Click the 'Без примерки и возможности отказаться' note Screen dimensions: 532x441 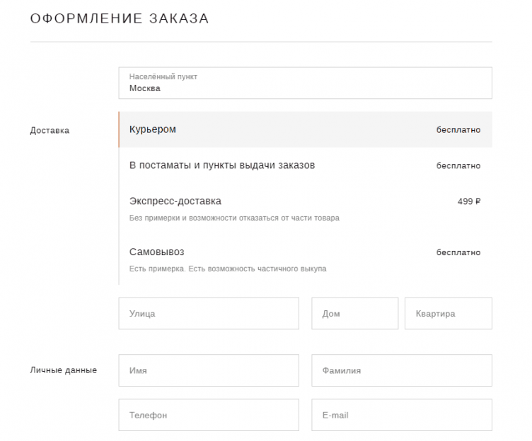[x=234, y=218]
